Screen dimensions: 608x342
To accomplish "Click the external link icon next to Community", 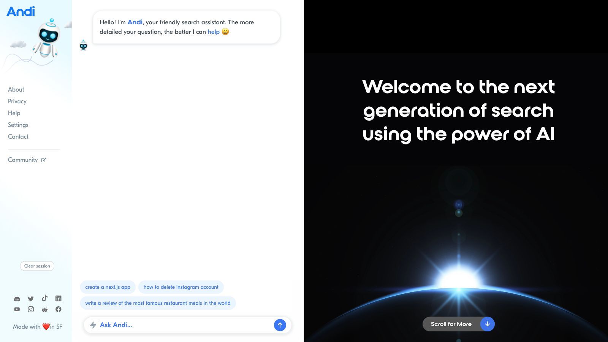I will point(44,160).
